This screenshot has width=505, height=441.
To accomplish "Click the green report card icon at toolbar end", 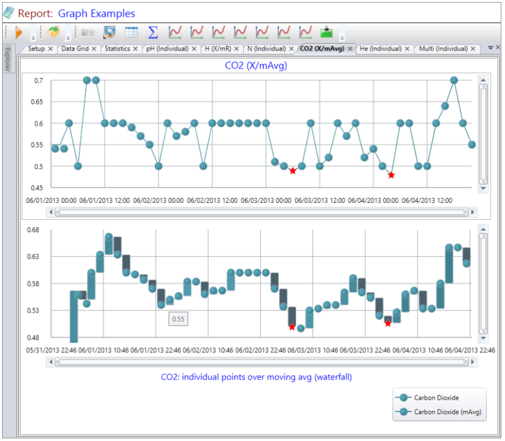I will coord(327,32).
